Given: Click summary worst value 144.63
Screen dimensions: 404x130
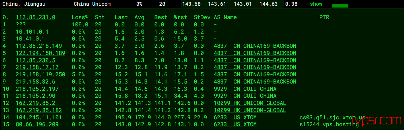Looking at the screenshot, I should [x=269, y=4].
